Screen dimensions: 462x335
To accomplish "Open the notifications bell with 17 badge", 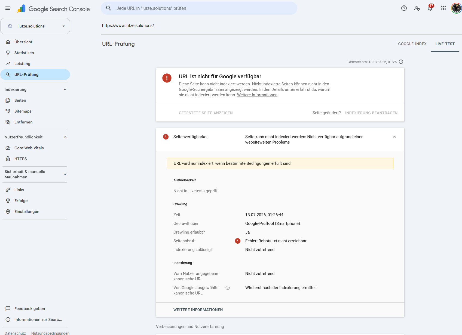I will tap(430, 8).
